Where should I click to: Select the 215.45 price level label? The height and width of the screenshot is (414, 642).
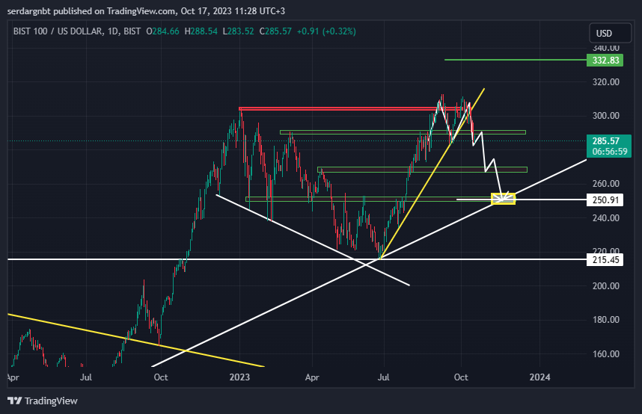pyautogui.click(x=605, y=260)
